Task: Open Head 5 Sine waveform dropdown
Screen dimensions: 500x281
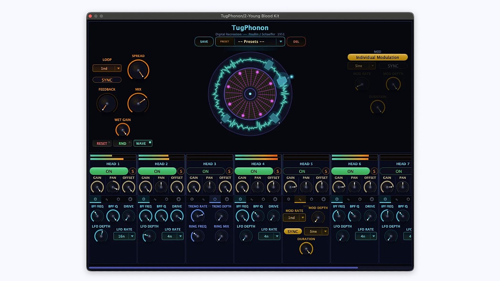Action: [x=316, y=232]
